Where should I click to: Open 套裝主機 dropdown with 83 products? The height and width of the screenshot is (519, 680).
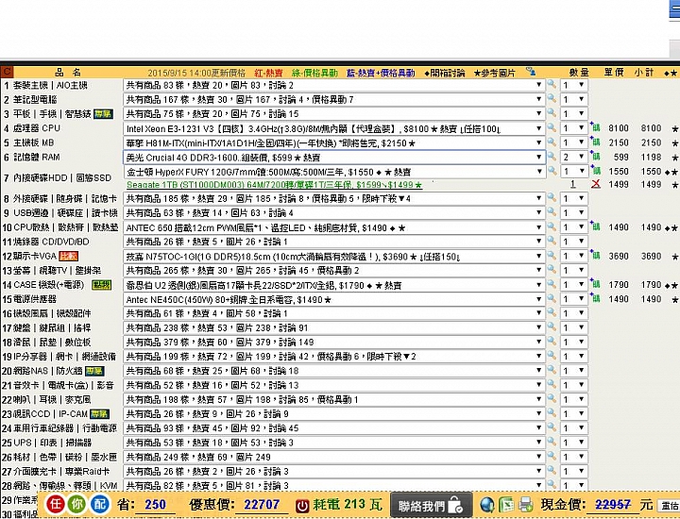[x=334, y=85]
